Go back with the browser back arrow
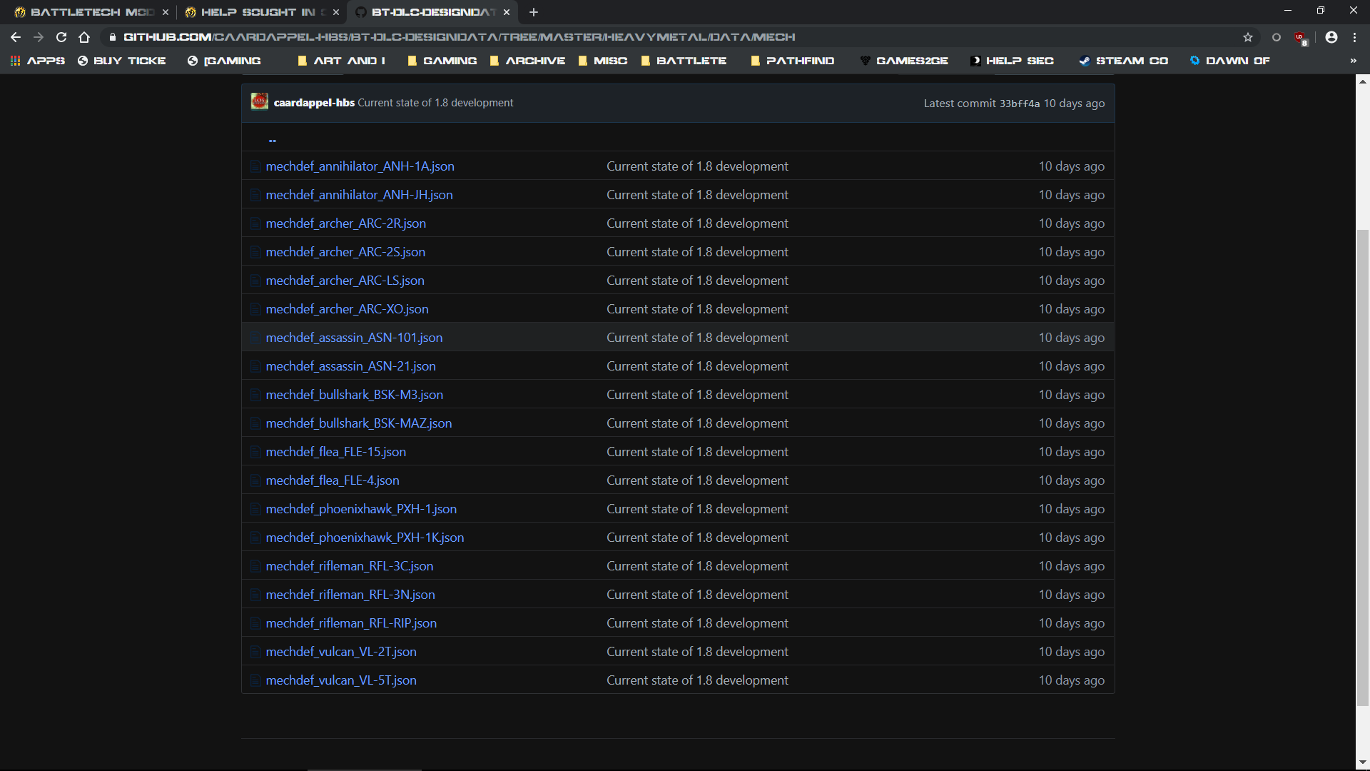This screenshot has height=771, width=1370. [x=16, y=37]
